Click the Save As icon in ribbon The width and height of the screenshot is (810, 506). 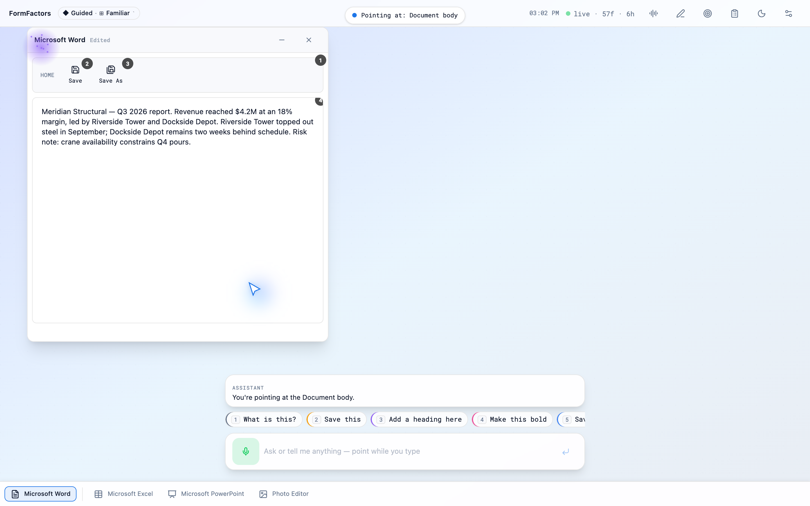pyautogui.click(x=111, y=70)
